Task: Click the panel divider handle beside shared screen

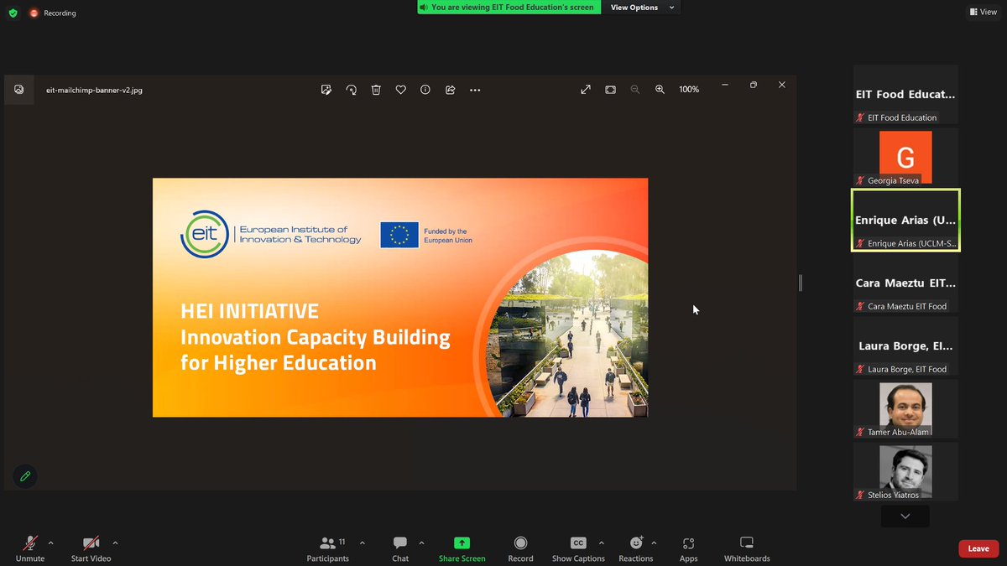Action: tap(801, 283)
